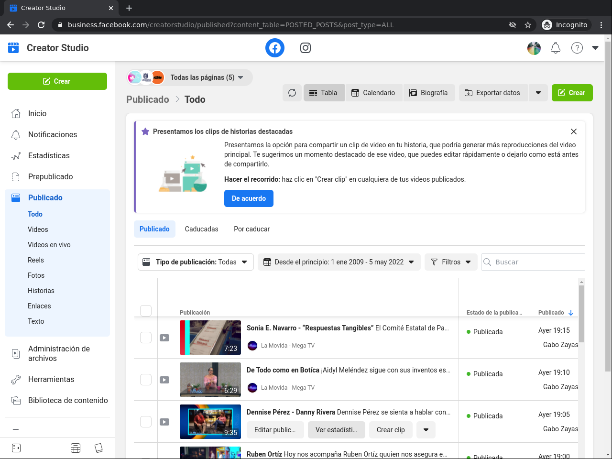
Task: Open more actions arrow on Dennise Pérez post
Action: click(x=426, y=430)
